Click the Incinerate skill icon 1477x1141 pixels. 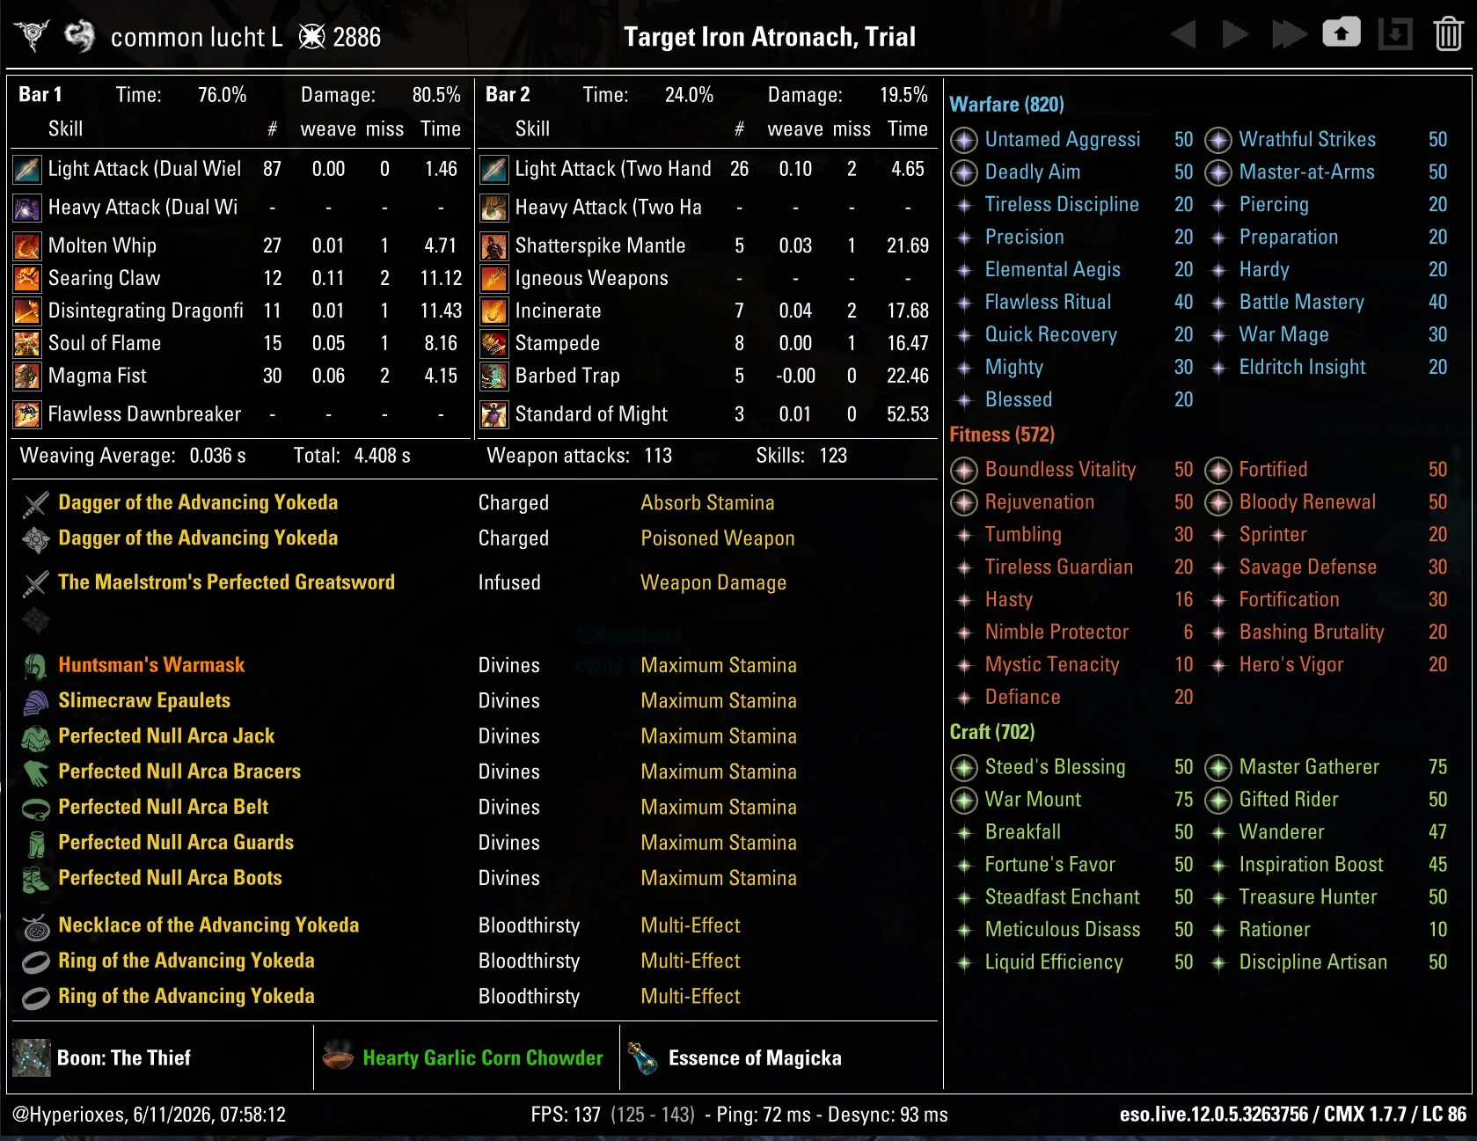(494, 311)
